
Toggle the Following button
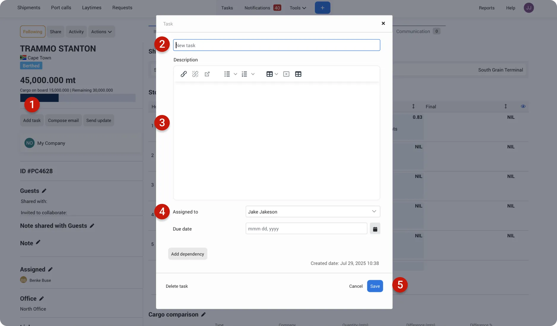33,32
